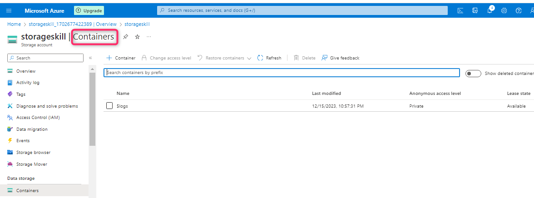
Task: Click the Private access level cell
Action: tap(416, 106)
